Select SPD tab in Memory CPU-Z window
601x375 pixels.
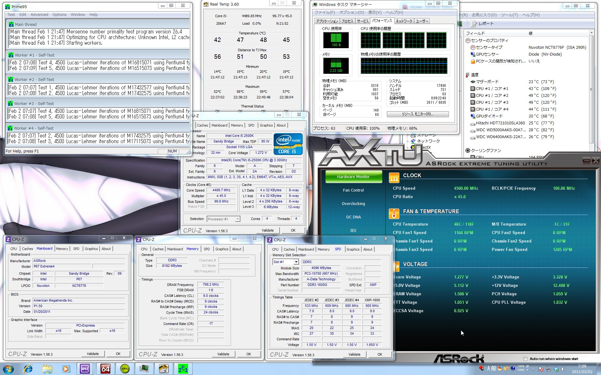pyautogui.click(x=207, y=249)
